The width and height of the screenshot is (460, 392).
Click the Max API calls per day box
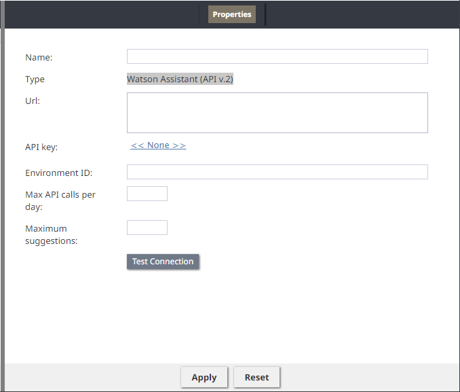point(147,194)
